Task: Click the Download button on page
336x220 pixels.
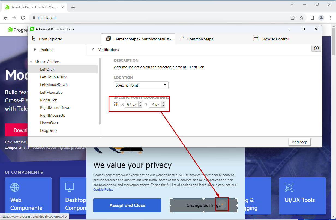Action: coord(16,130)
